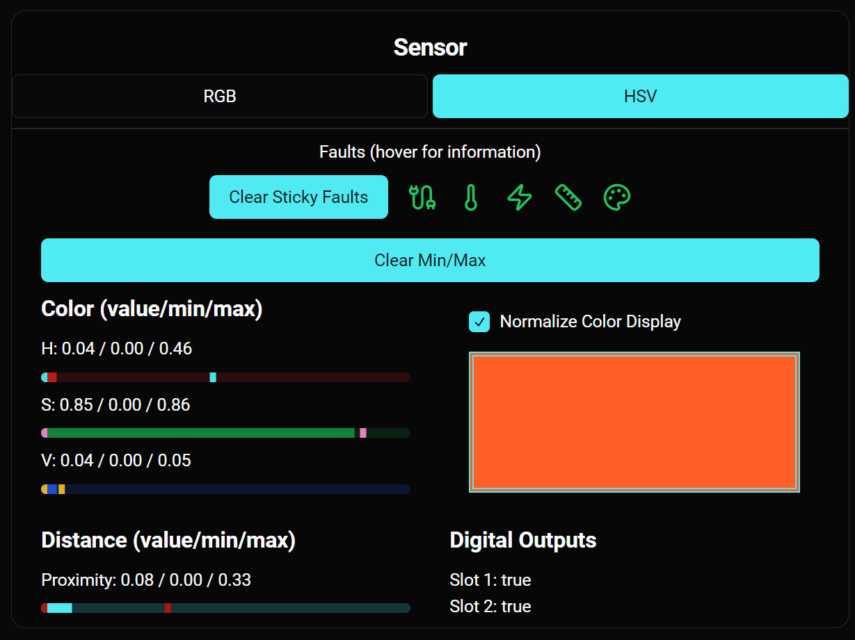Click the V value slider bar
The height and width of the screenshot is (640, 855).
click(225, 489)
